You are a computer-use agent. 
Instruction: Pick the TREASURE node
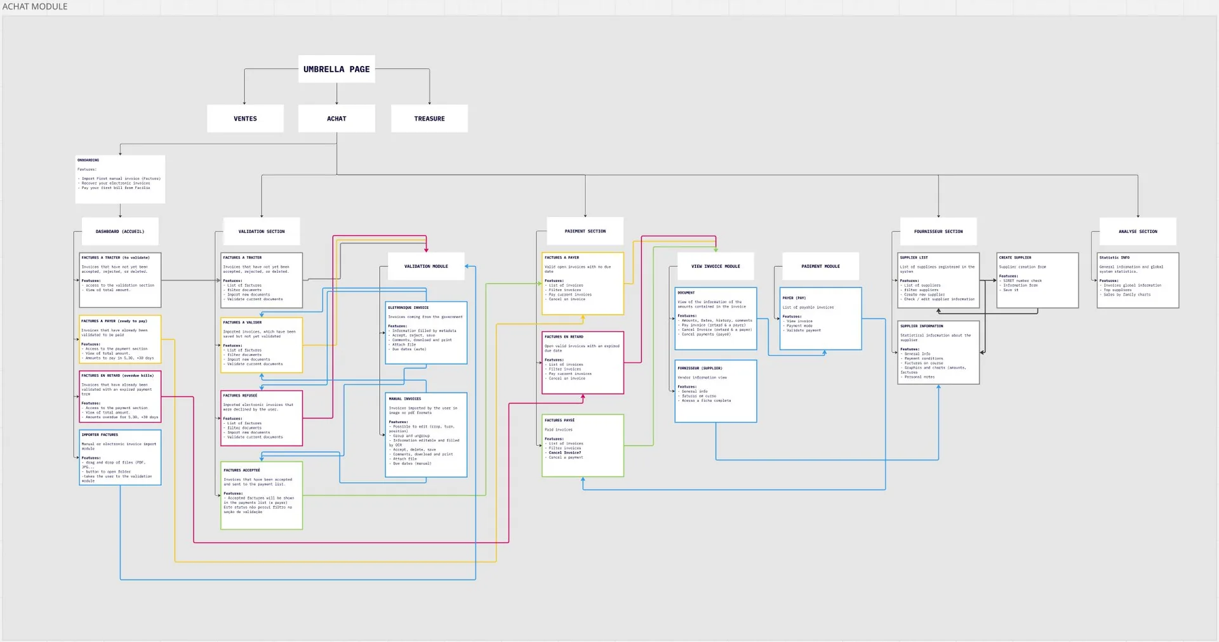429,119
